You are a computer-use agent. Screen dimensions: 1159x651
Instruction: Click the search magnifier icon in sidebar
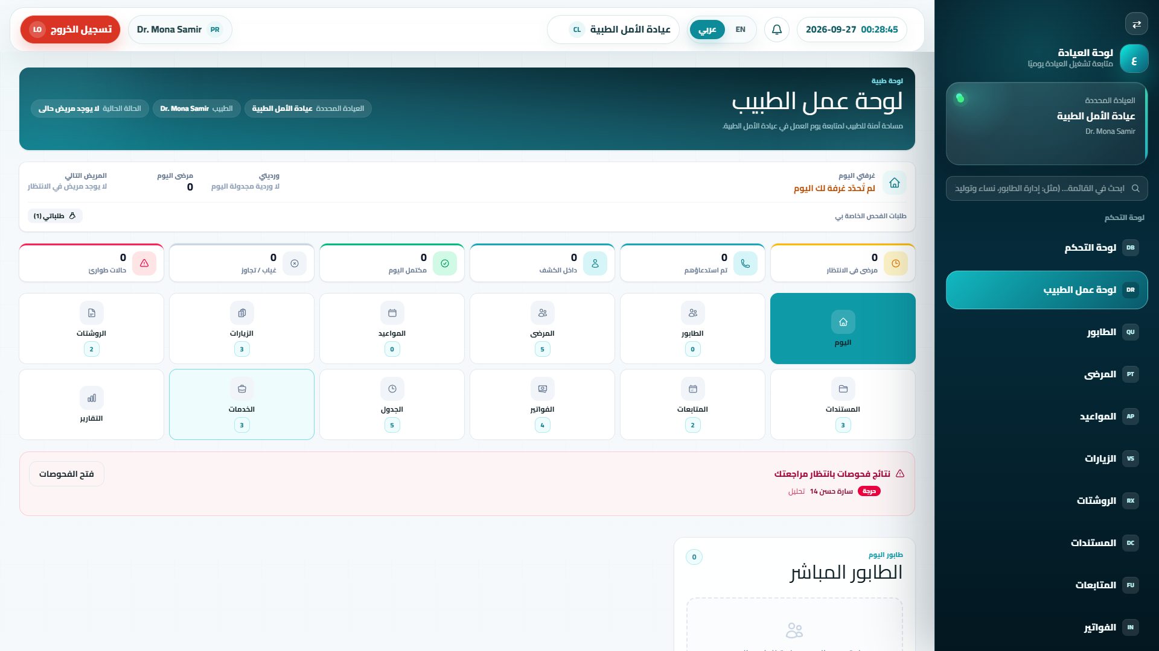point(1135,189)
